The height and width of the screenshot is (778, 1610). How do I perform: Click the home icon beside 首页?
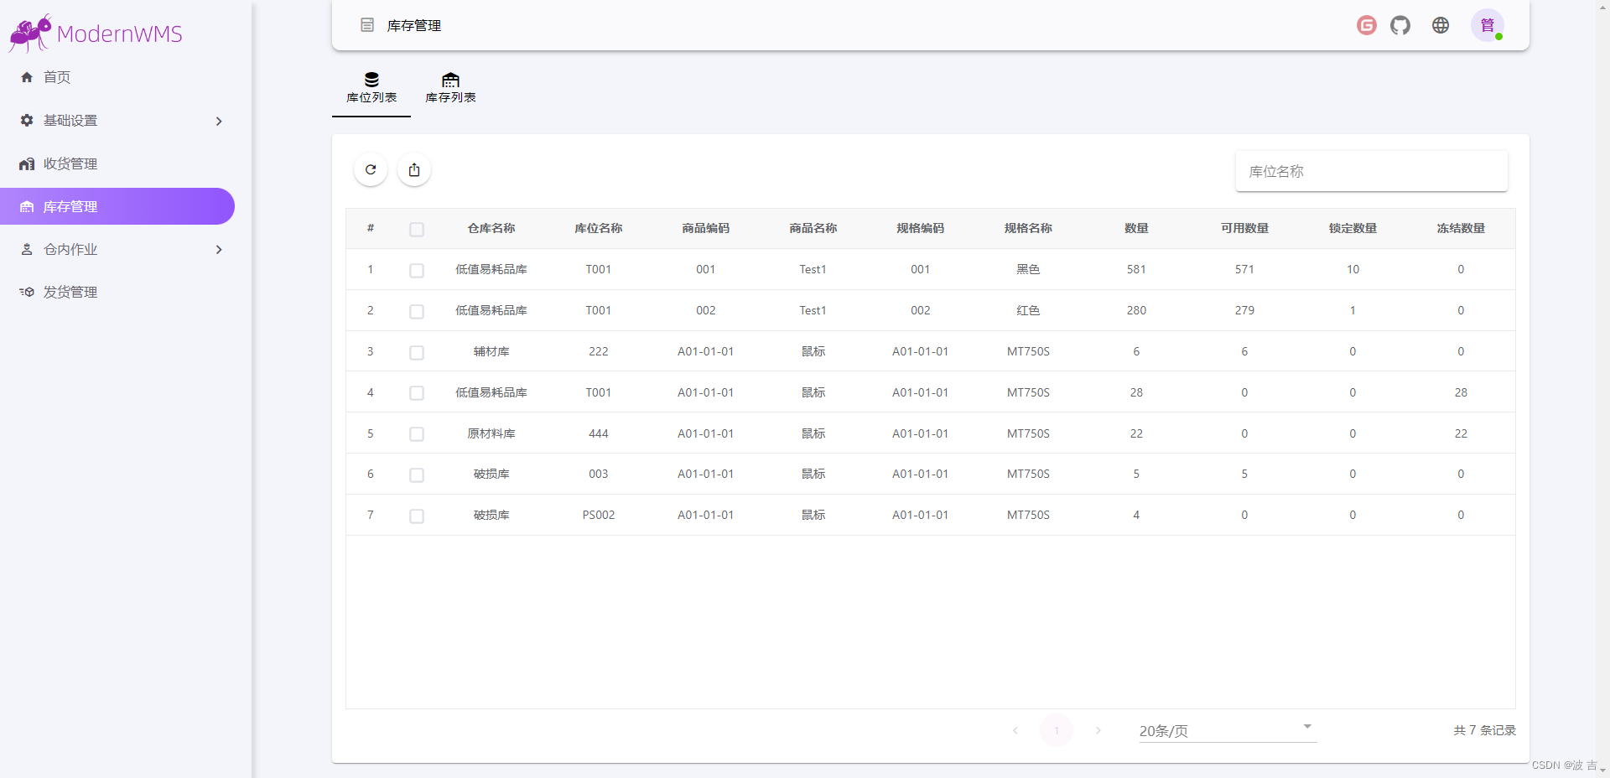pos(27,77)
